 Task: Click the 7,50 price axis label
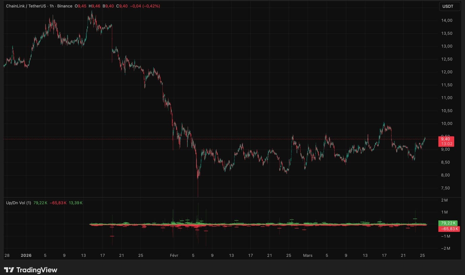coord(445,188)
